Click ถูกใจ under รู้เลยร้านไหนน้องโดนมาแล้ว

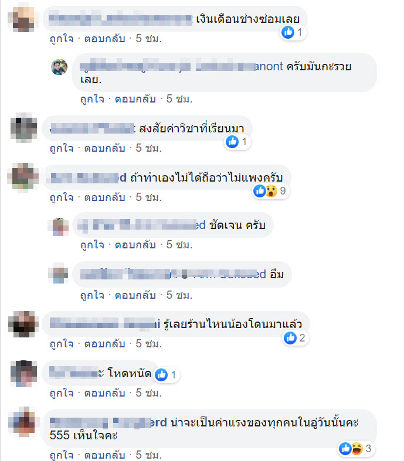(x=62, y=344)
